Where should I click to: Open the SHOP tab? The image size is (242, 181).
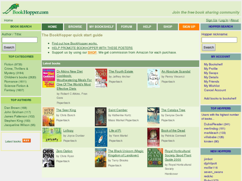(x=168, y=27)
